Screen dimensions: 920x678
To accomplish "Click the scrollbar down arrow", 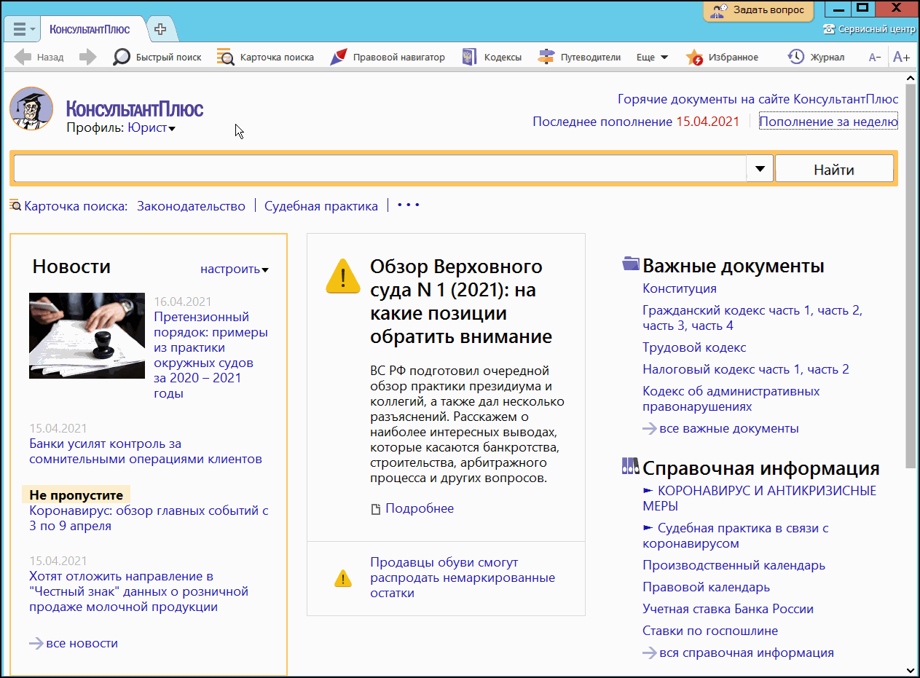I will [x=911, y=669].
